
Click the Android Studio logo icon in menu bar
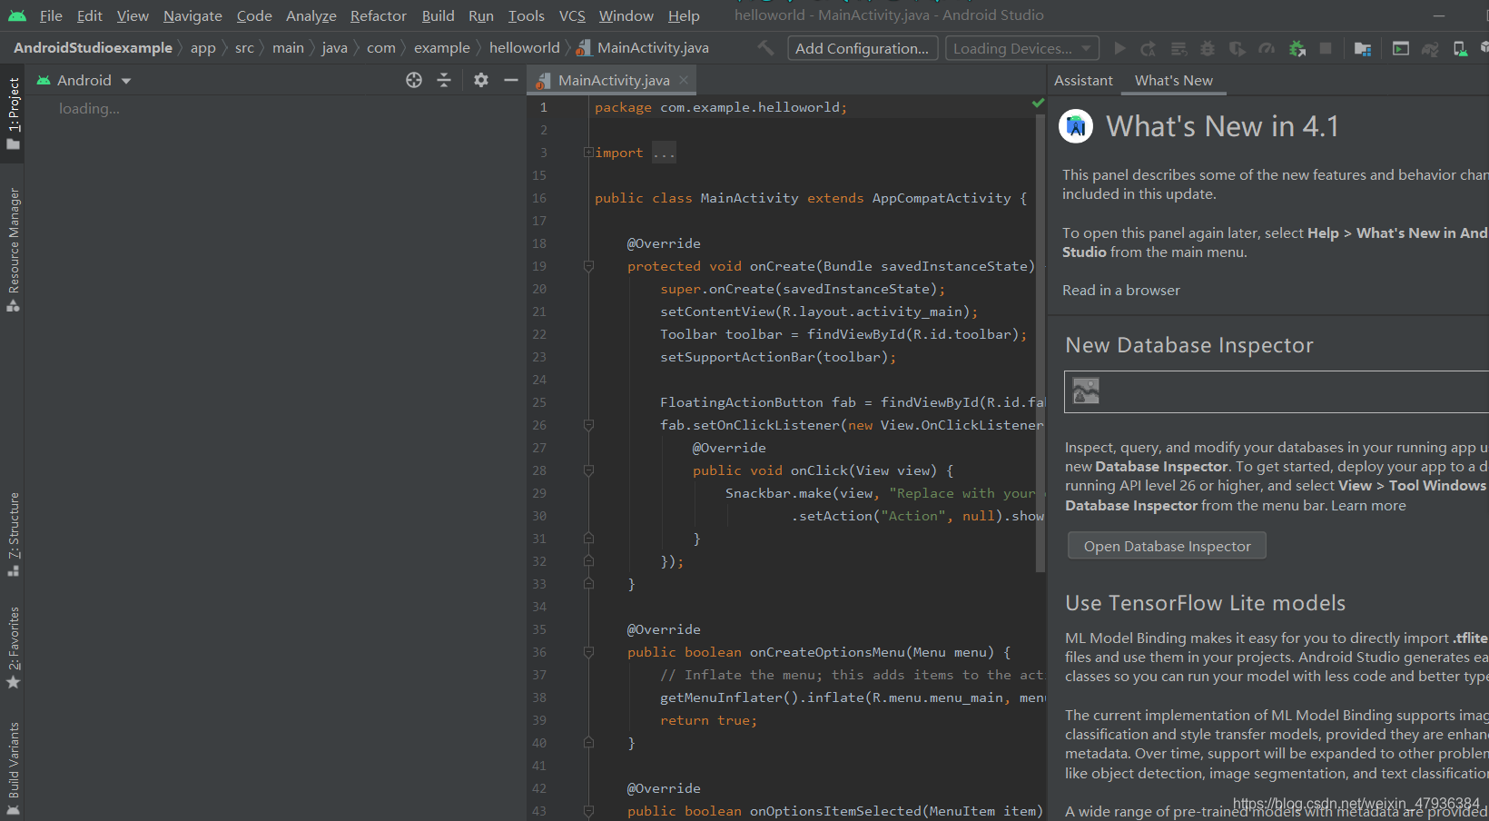coord(17,15)
